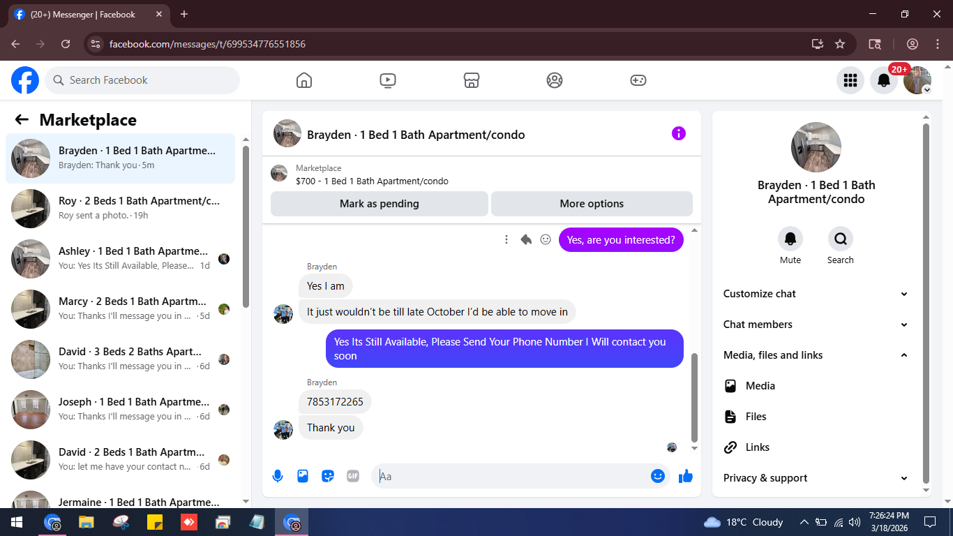
Task: Open the Gaming controller icon
Action: pos(638,80)
